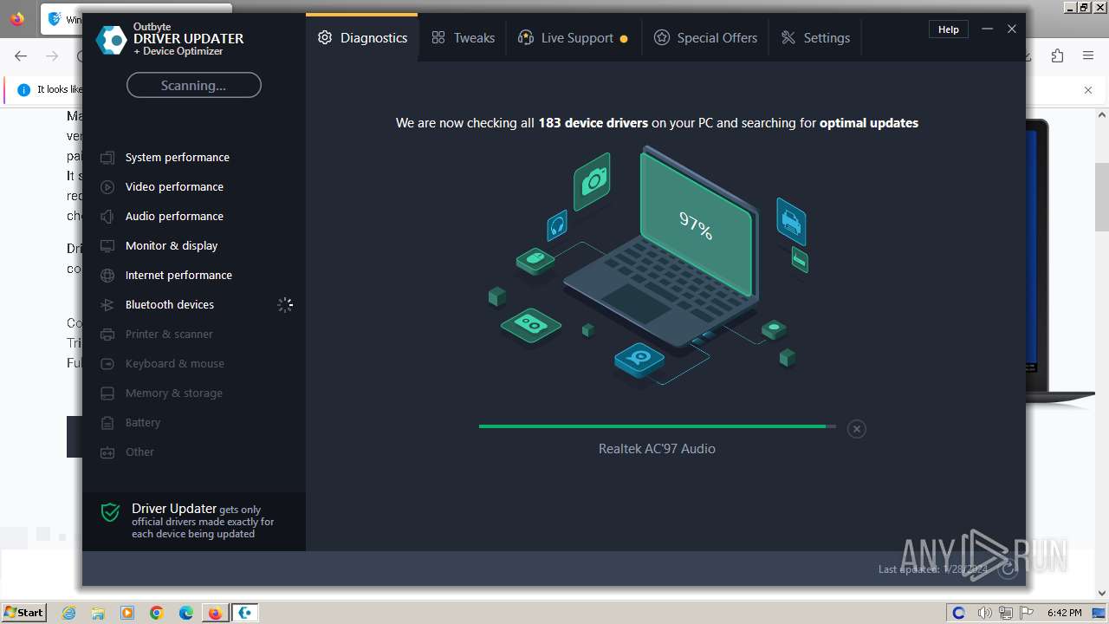The height and width of the screenshot is (624, 1109).
Task: Click the Audio performance speaker icon
Action: pos(107,217)
